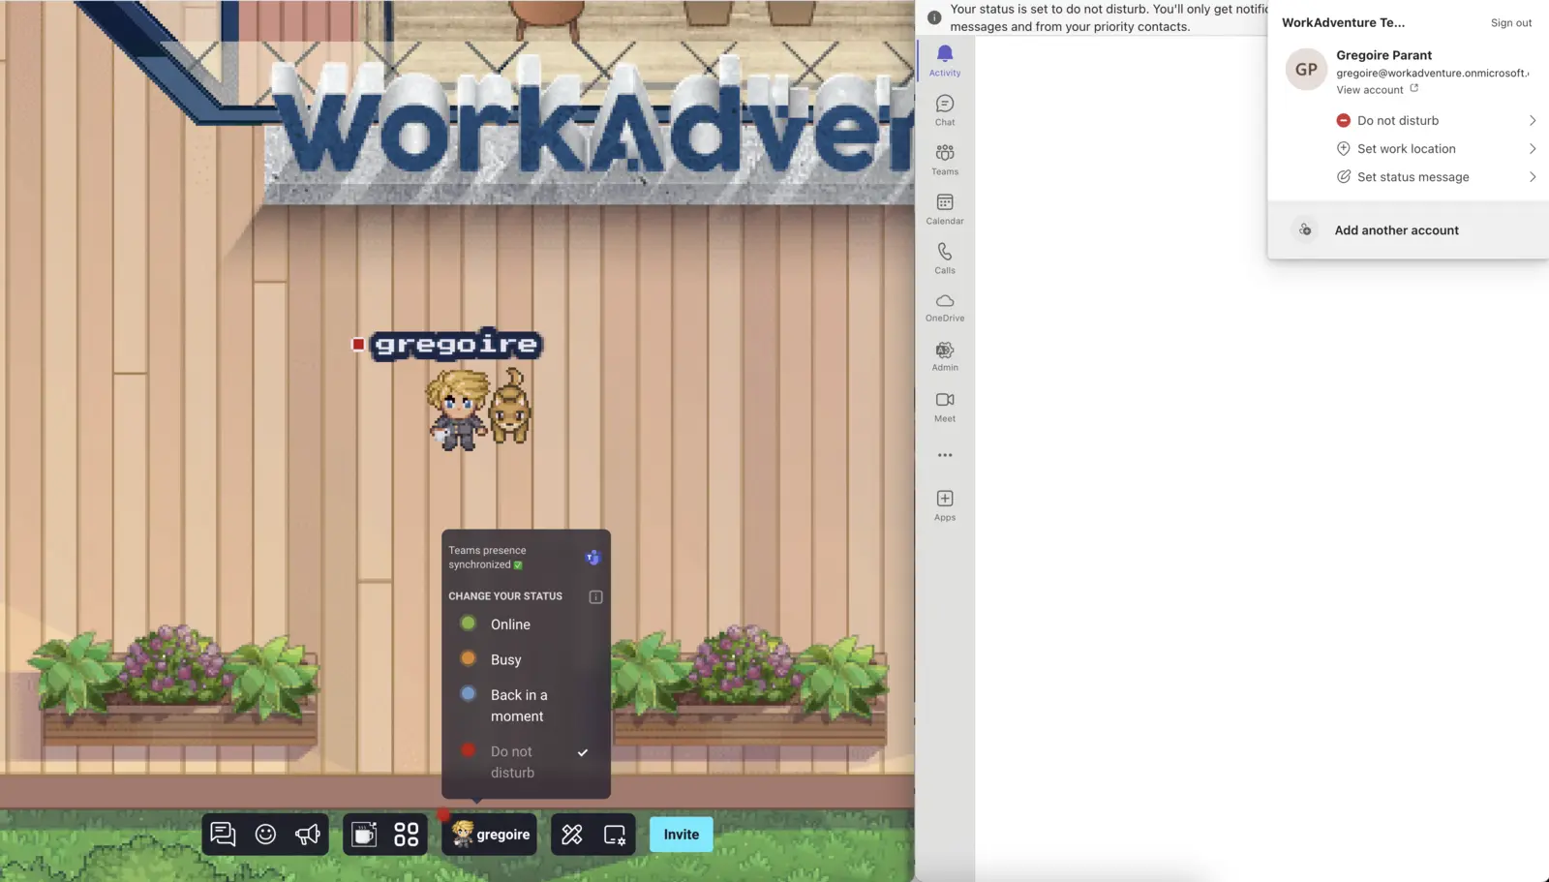This screenshot has height=882, width=1549.
Task: Open Calls in Teams sidebar
Action: click(x=945, y=258)
